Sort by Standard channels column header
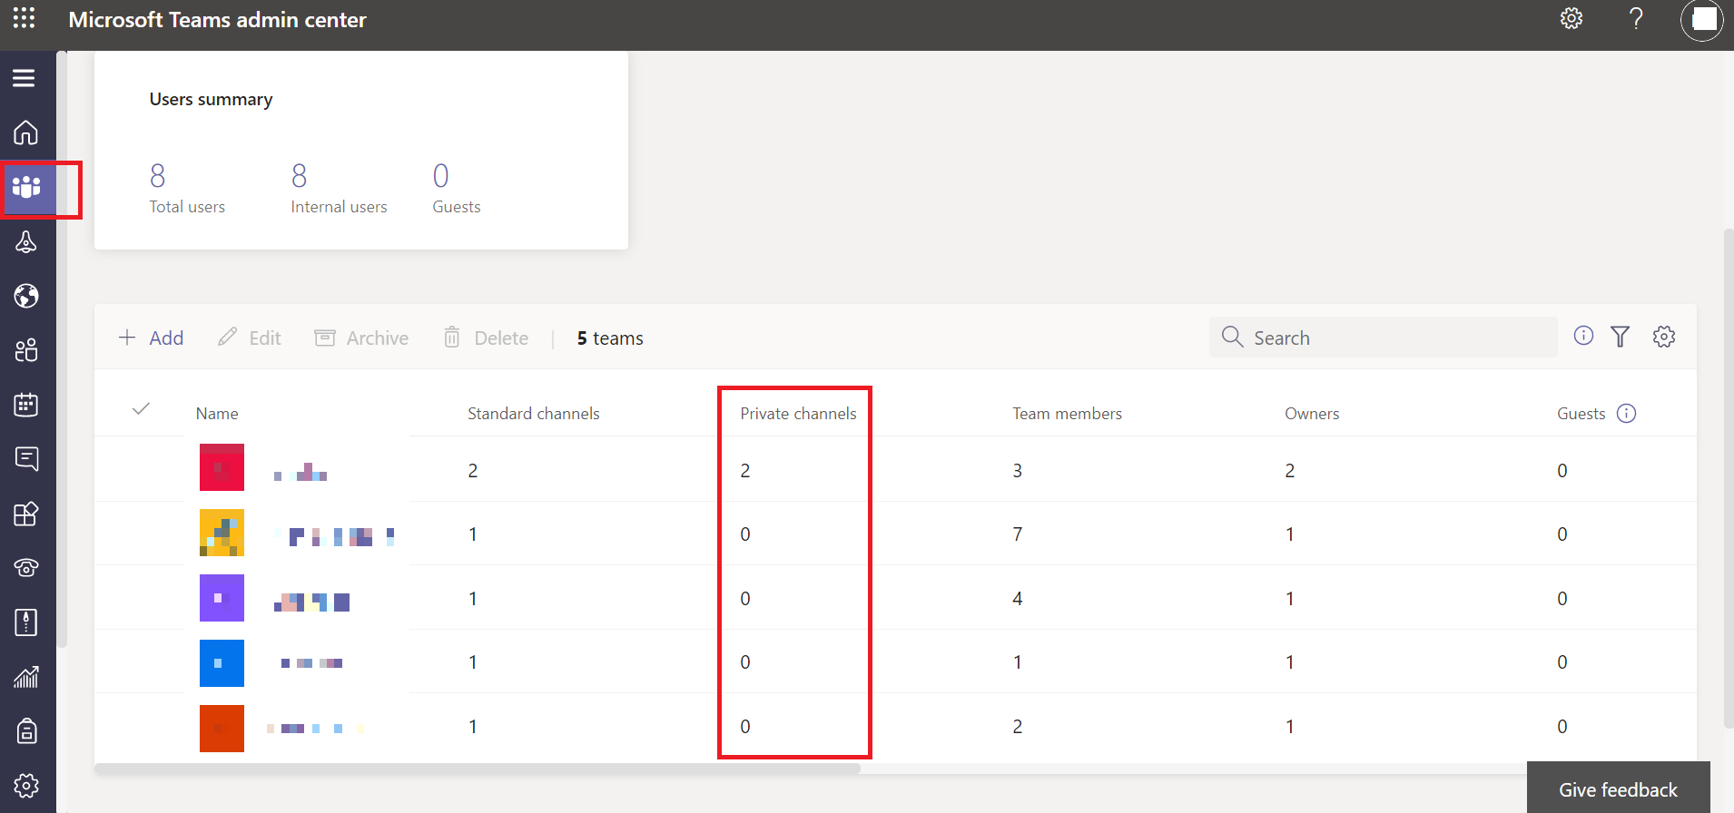Image resolution: width=1734 pixels, height=813 pixels. point(534,414)
